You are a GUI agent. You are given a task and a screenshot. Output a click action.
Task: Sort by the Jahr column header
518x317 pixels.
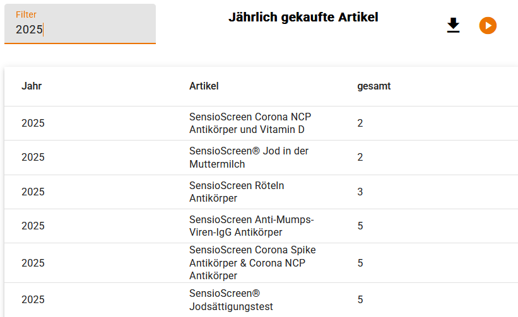pyautogui.click(x=32, y=86)
